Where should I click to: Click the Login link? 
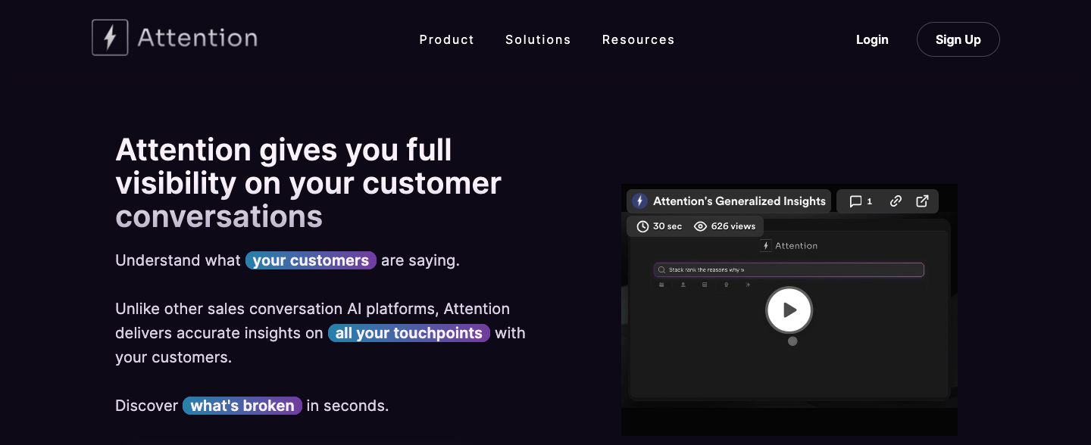[x=872, y=39]
